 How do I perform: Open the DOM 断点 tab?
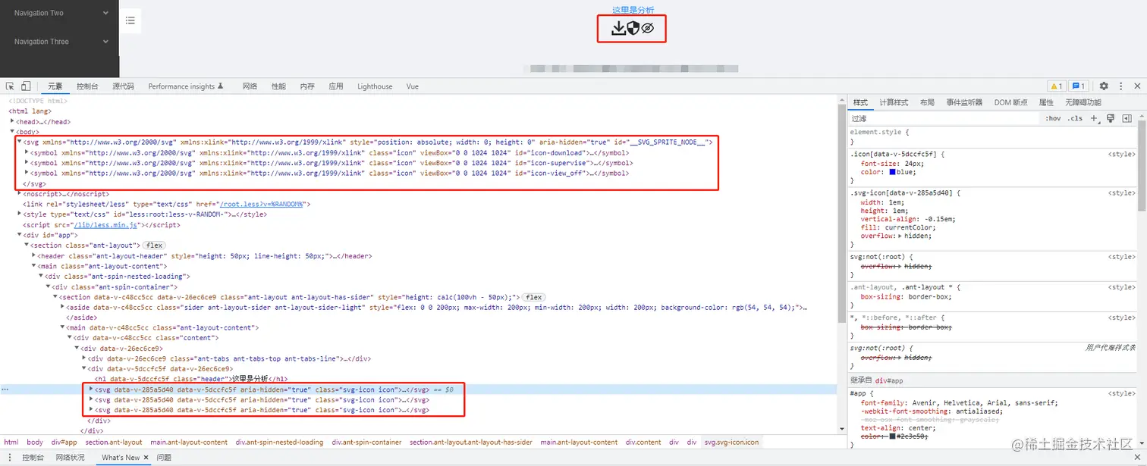click(1010, 102)
